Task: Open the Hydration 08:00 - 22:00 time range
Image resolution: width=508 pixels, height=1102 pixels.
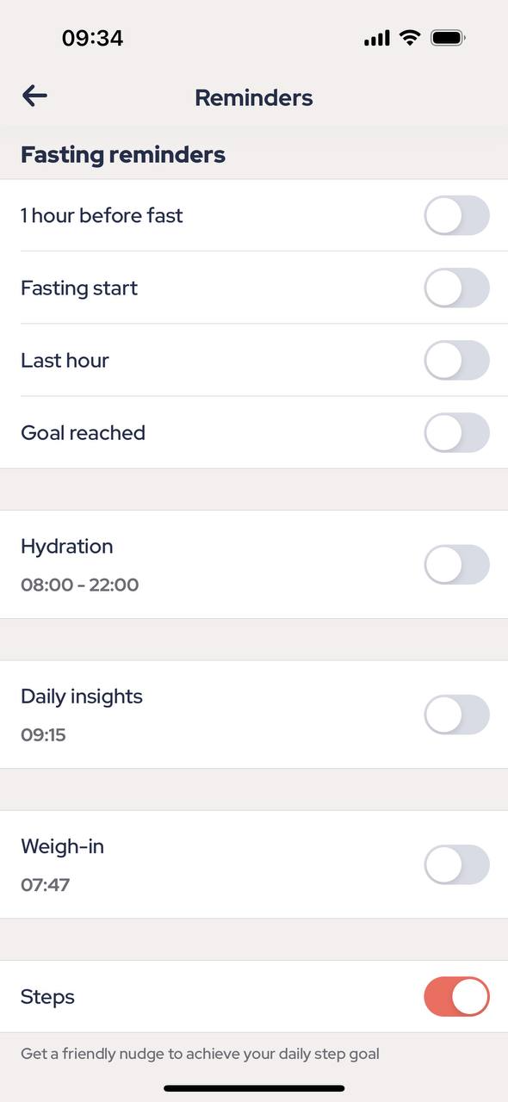Action: (x=80, y=585)
